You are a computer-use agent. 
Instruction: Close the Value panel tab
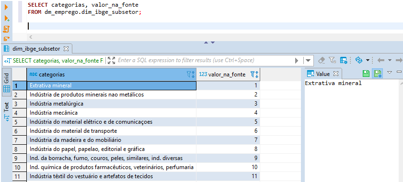(x=335, y=74)
